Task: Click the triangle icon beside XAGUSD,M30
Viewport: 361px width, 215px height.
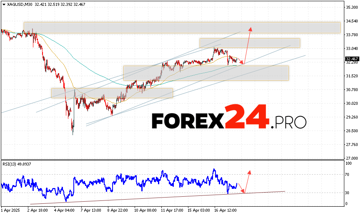Action: (3, 3)
